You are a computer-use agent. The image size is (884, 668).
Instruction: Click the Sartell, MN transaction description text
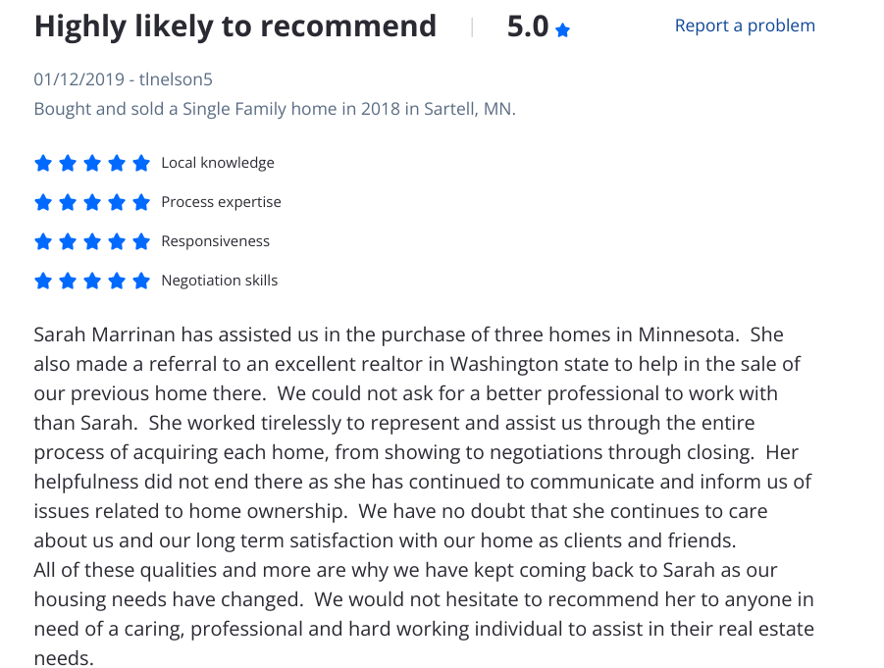[x=275, y=109]
